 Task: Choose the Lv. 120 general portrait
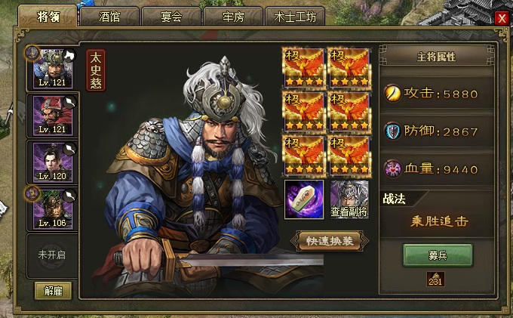click(x=53, y=162)
